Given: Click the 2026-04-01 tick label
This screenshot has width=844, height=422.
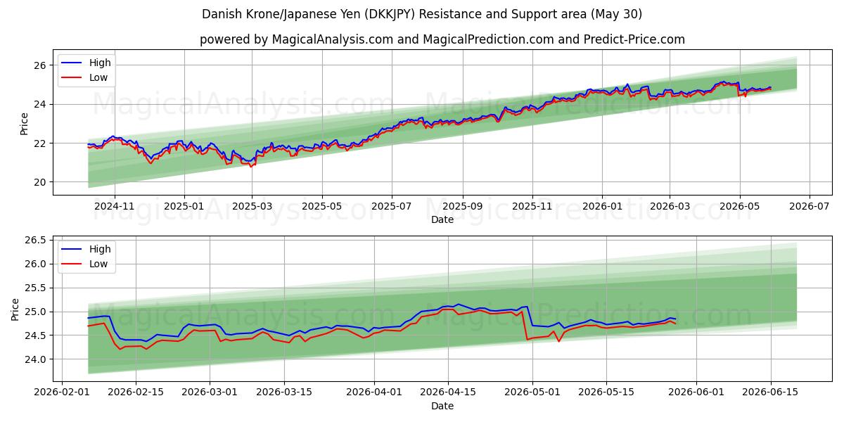Looking at the screenshot, I should (x=373, y=393).
